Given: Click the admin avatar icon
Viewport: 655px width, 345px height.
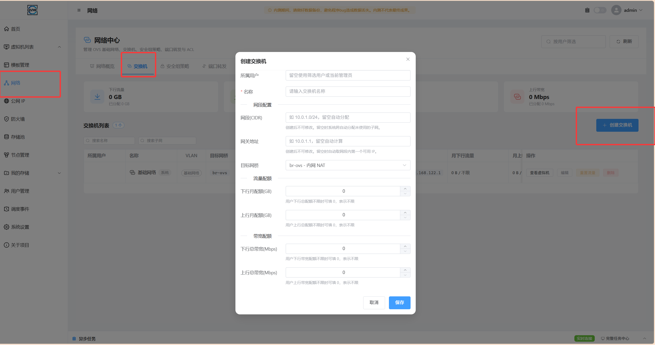Looking at the screenshot, I should [x=616, y=10].
